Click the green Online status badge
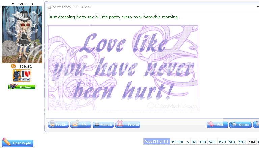The width and height of the screenshot is (259, 148). tap(22, 87)
